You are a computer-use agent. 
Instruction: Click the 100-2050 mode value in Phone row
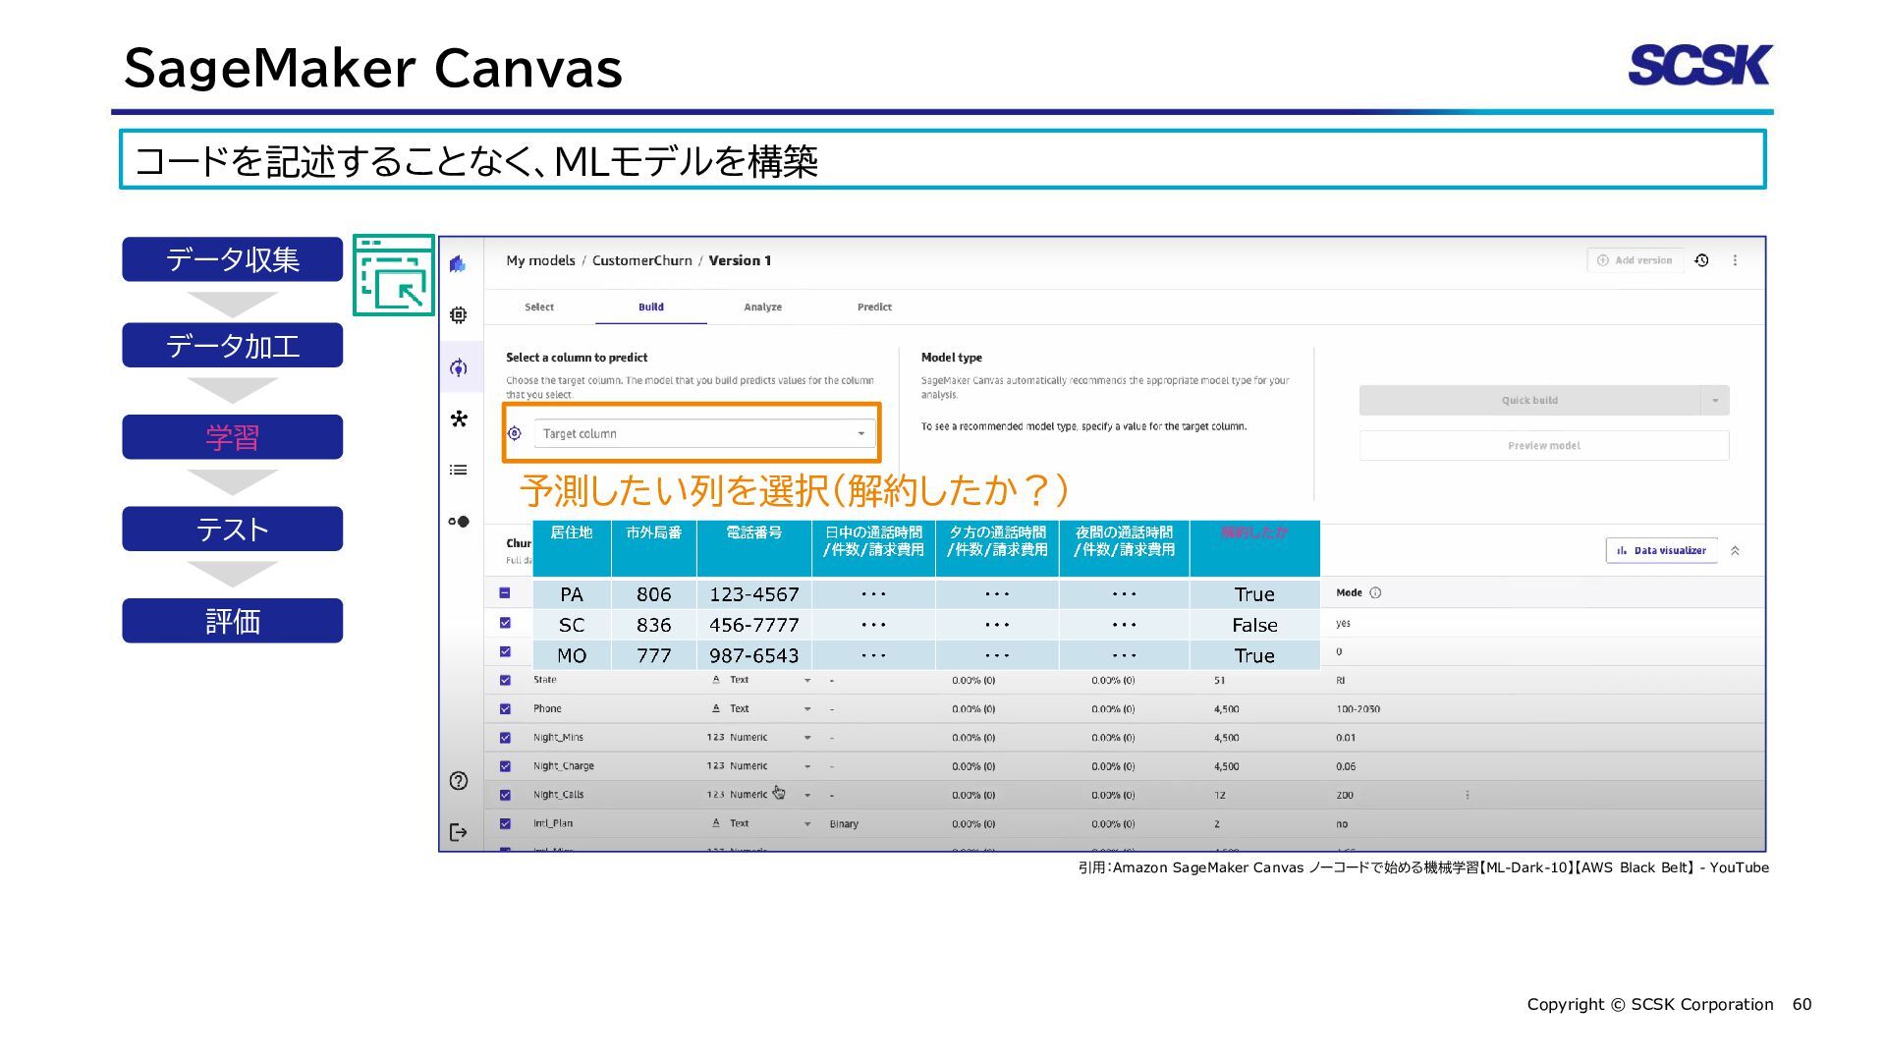(x=1358, y=709)
